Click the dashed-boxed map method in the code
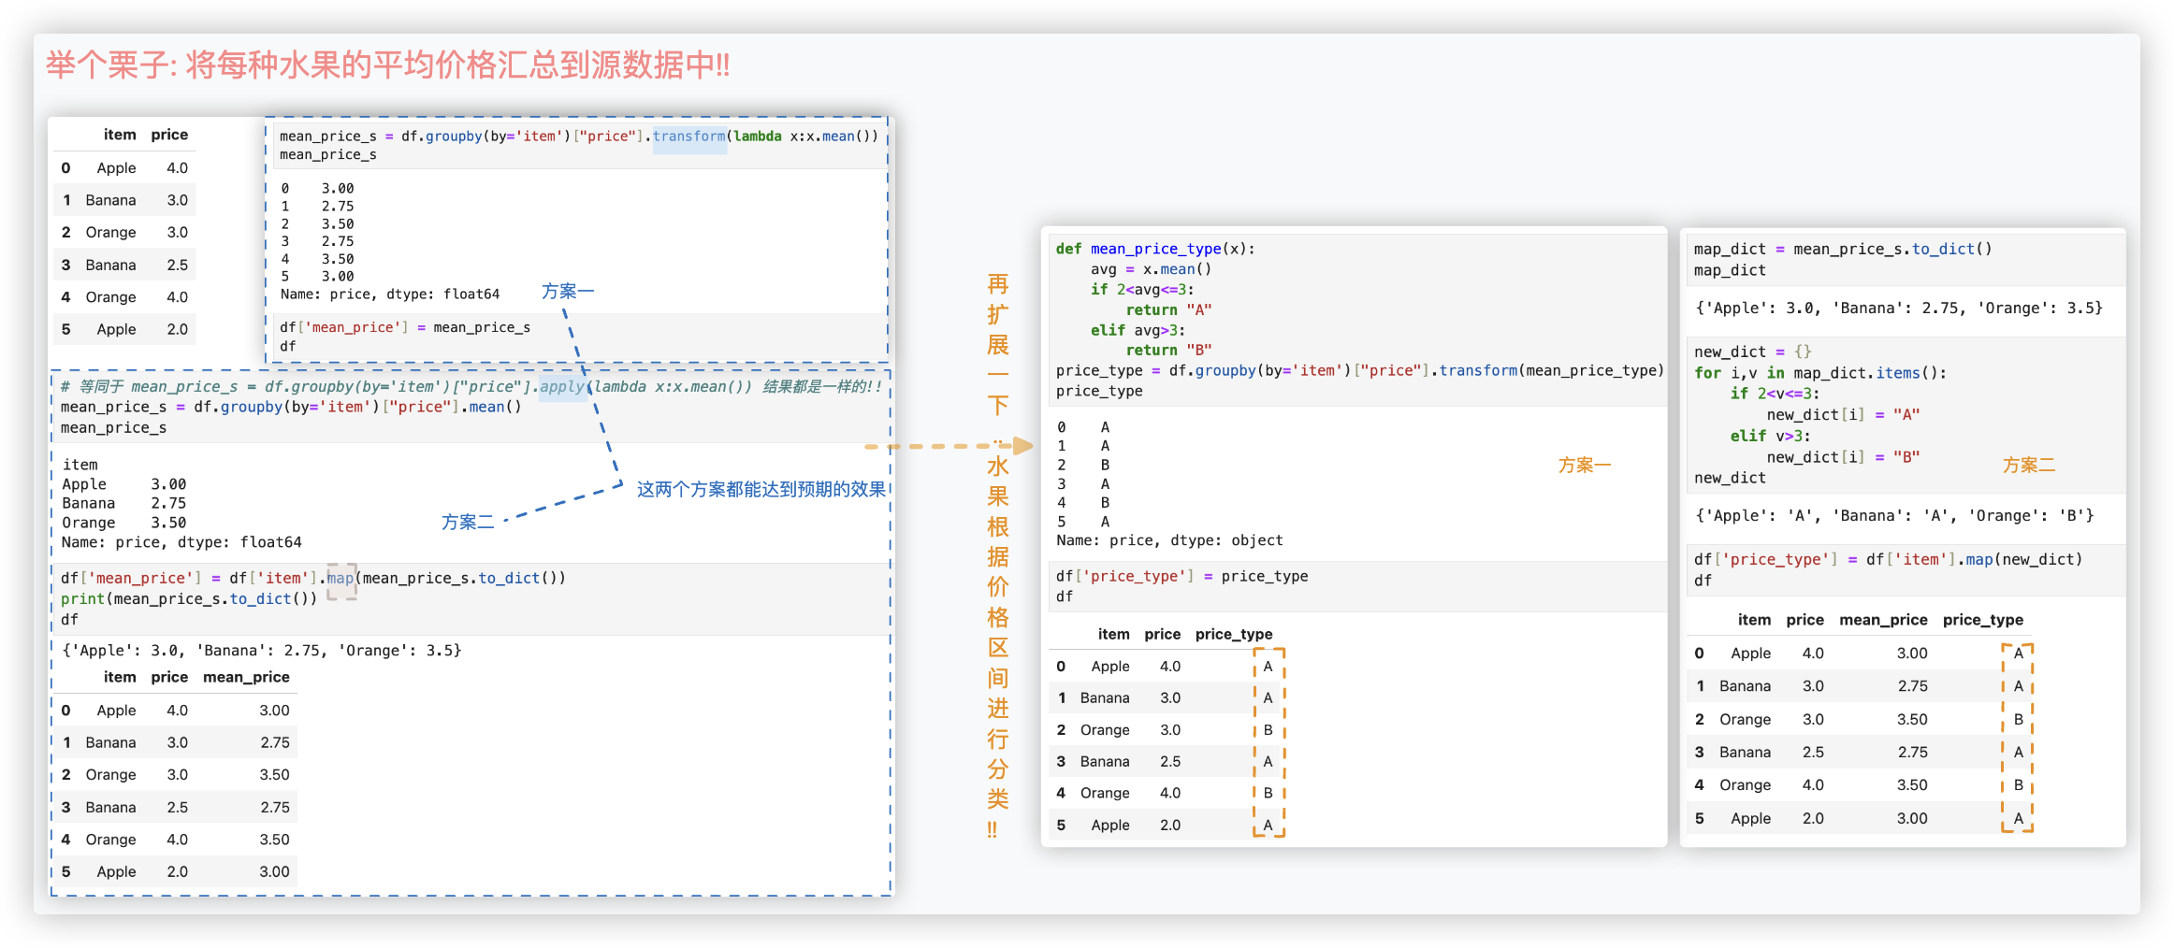The width and height of the screenshot is (2174, 948). [341, 579]
